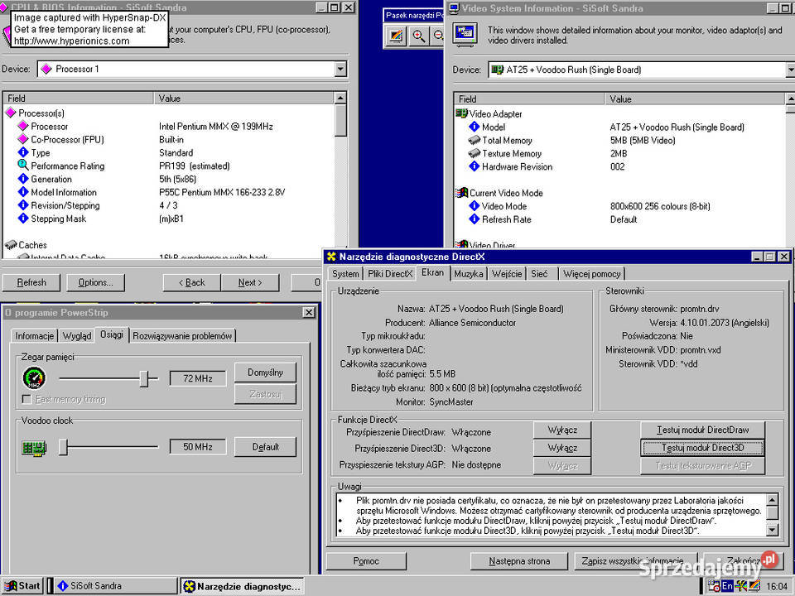Click the memory clock slider handle
Screen dimensions: 795x596
144,378
